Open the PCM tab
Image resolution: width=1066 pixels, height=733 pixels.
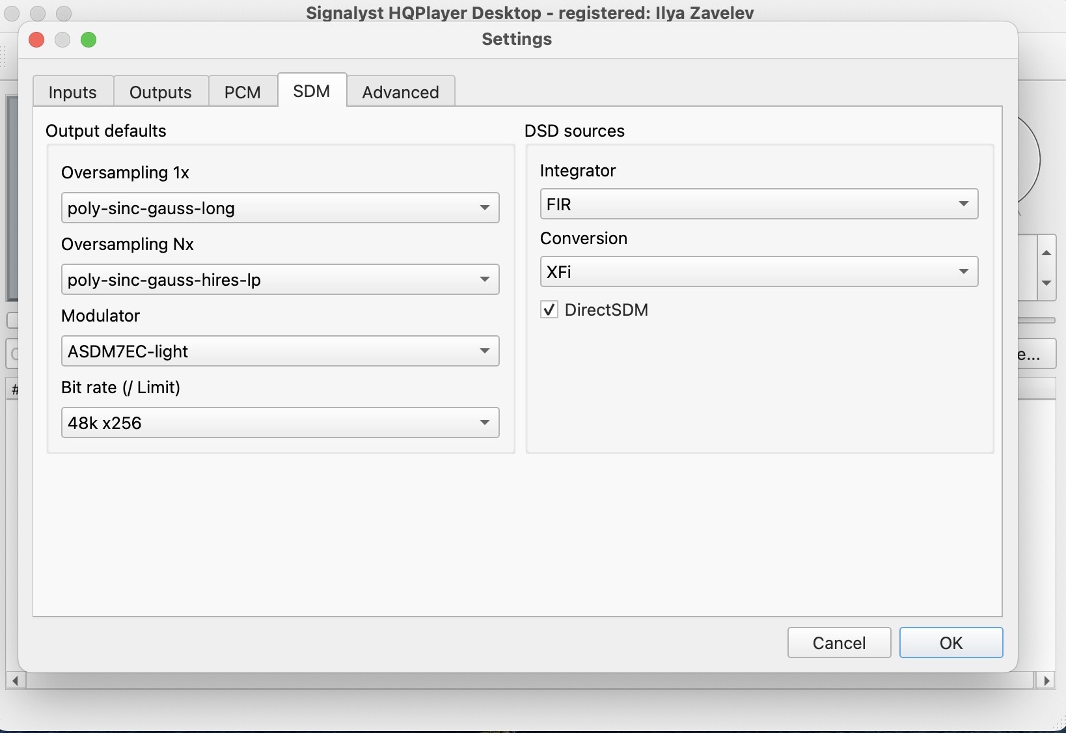click(243, 92)
